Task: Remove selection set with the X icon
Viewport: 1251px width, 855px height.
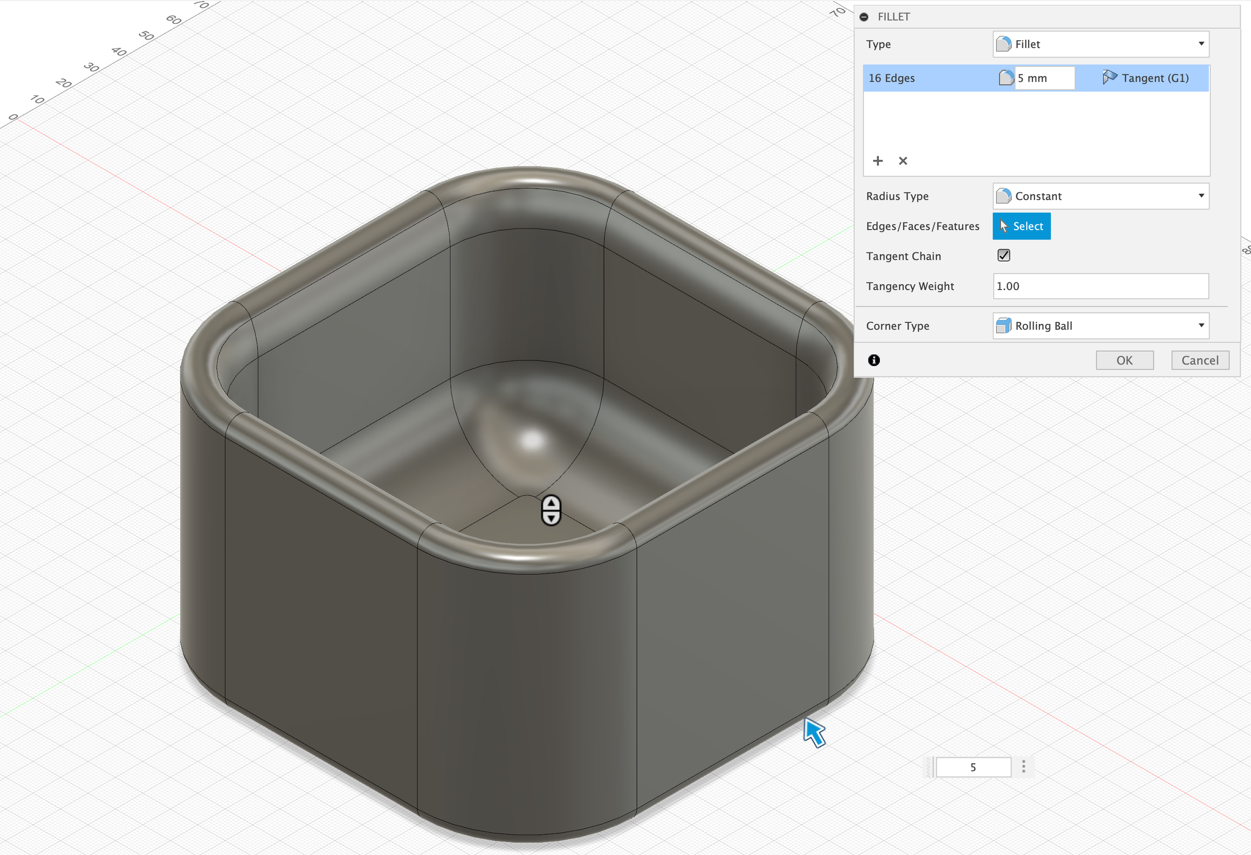Action: (x=903, y=161)
